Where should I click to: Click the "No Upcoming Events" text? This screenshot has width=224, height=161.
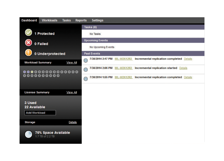102,47
